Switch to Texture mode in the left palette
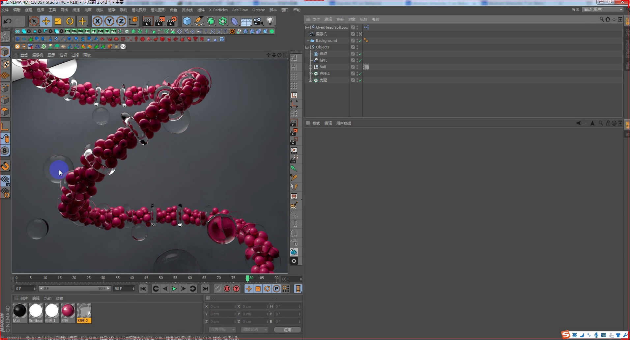The image size is (630, 340). [5, 64]
